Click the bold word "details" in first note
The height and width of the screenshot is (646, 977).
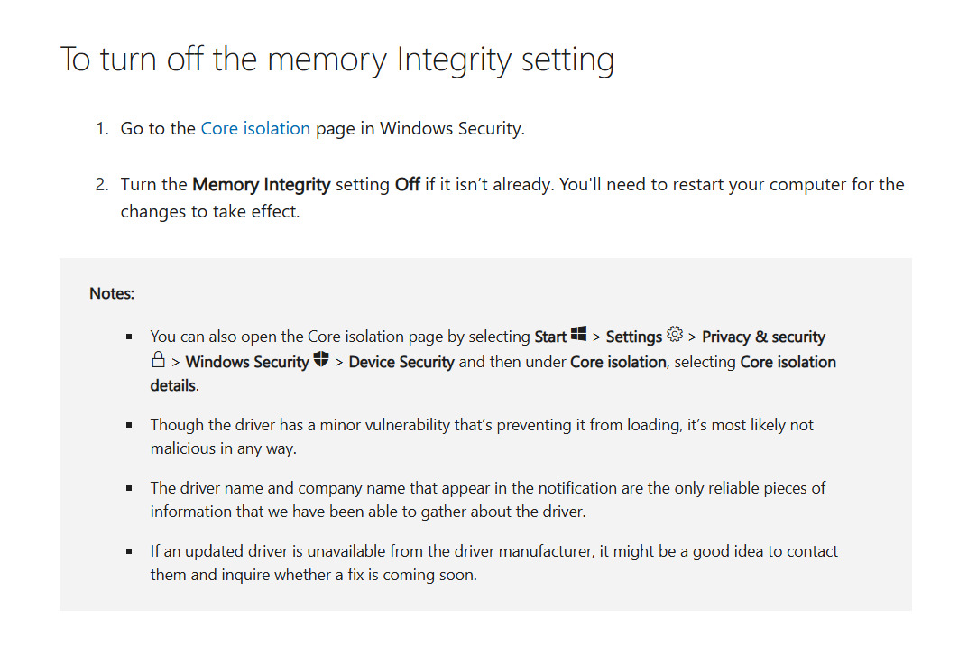[172, 385]
